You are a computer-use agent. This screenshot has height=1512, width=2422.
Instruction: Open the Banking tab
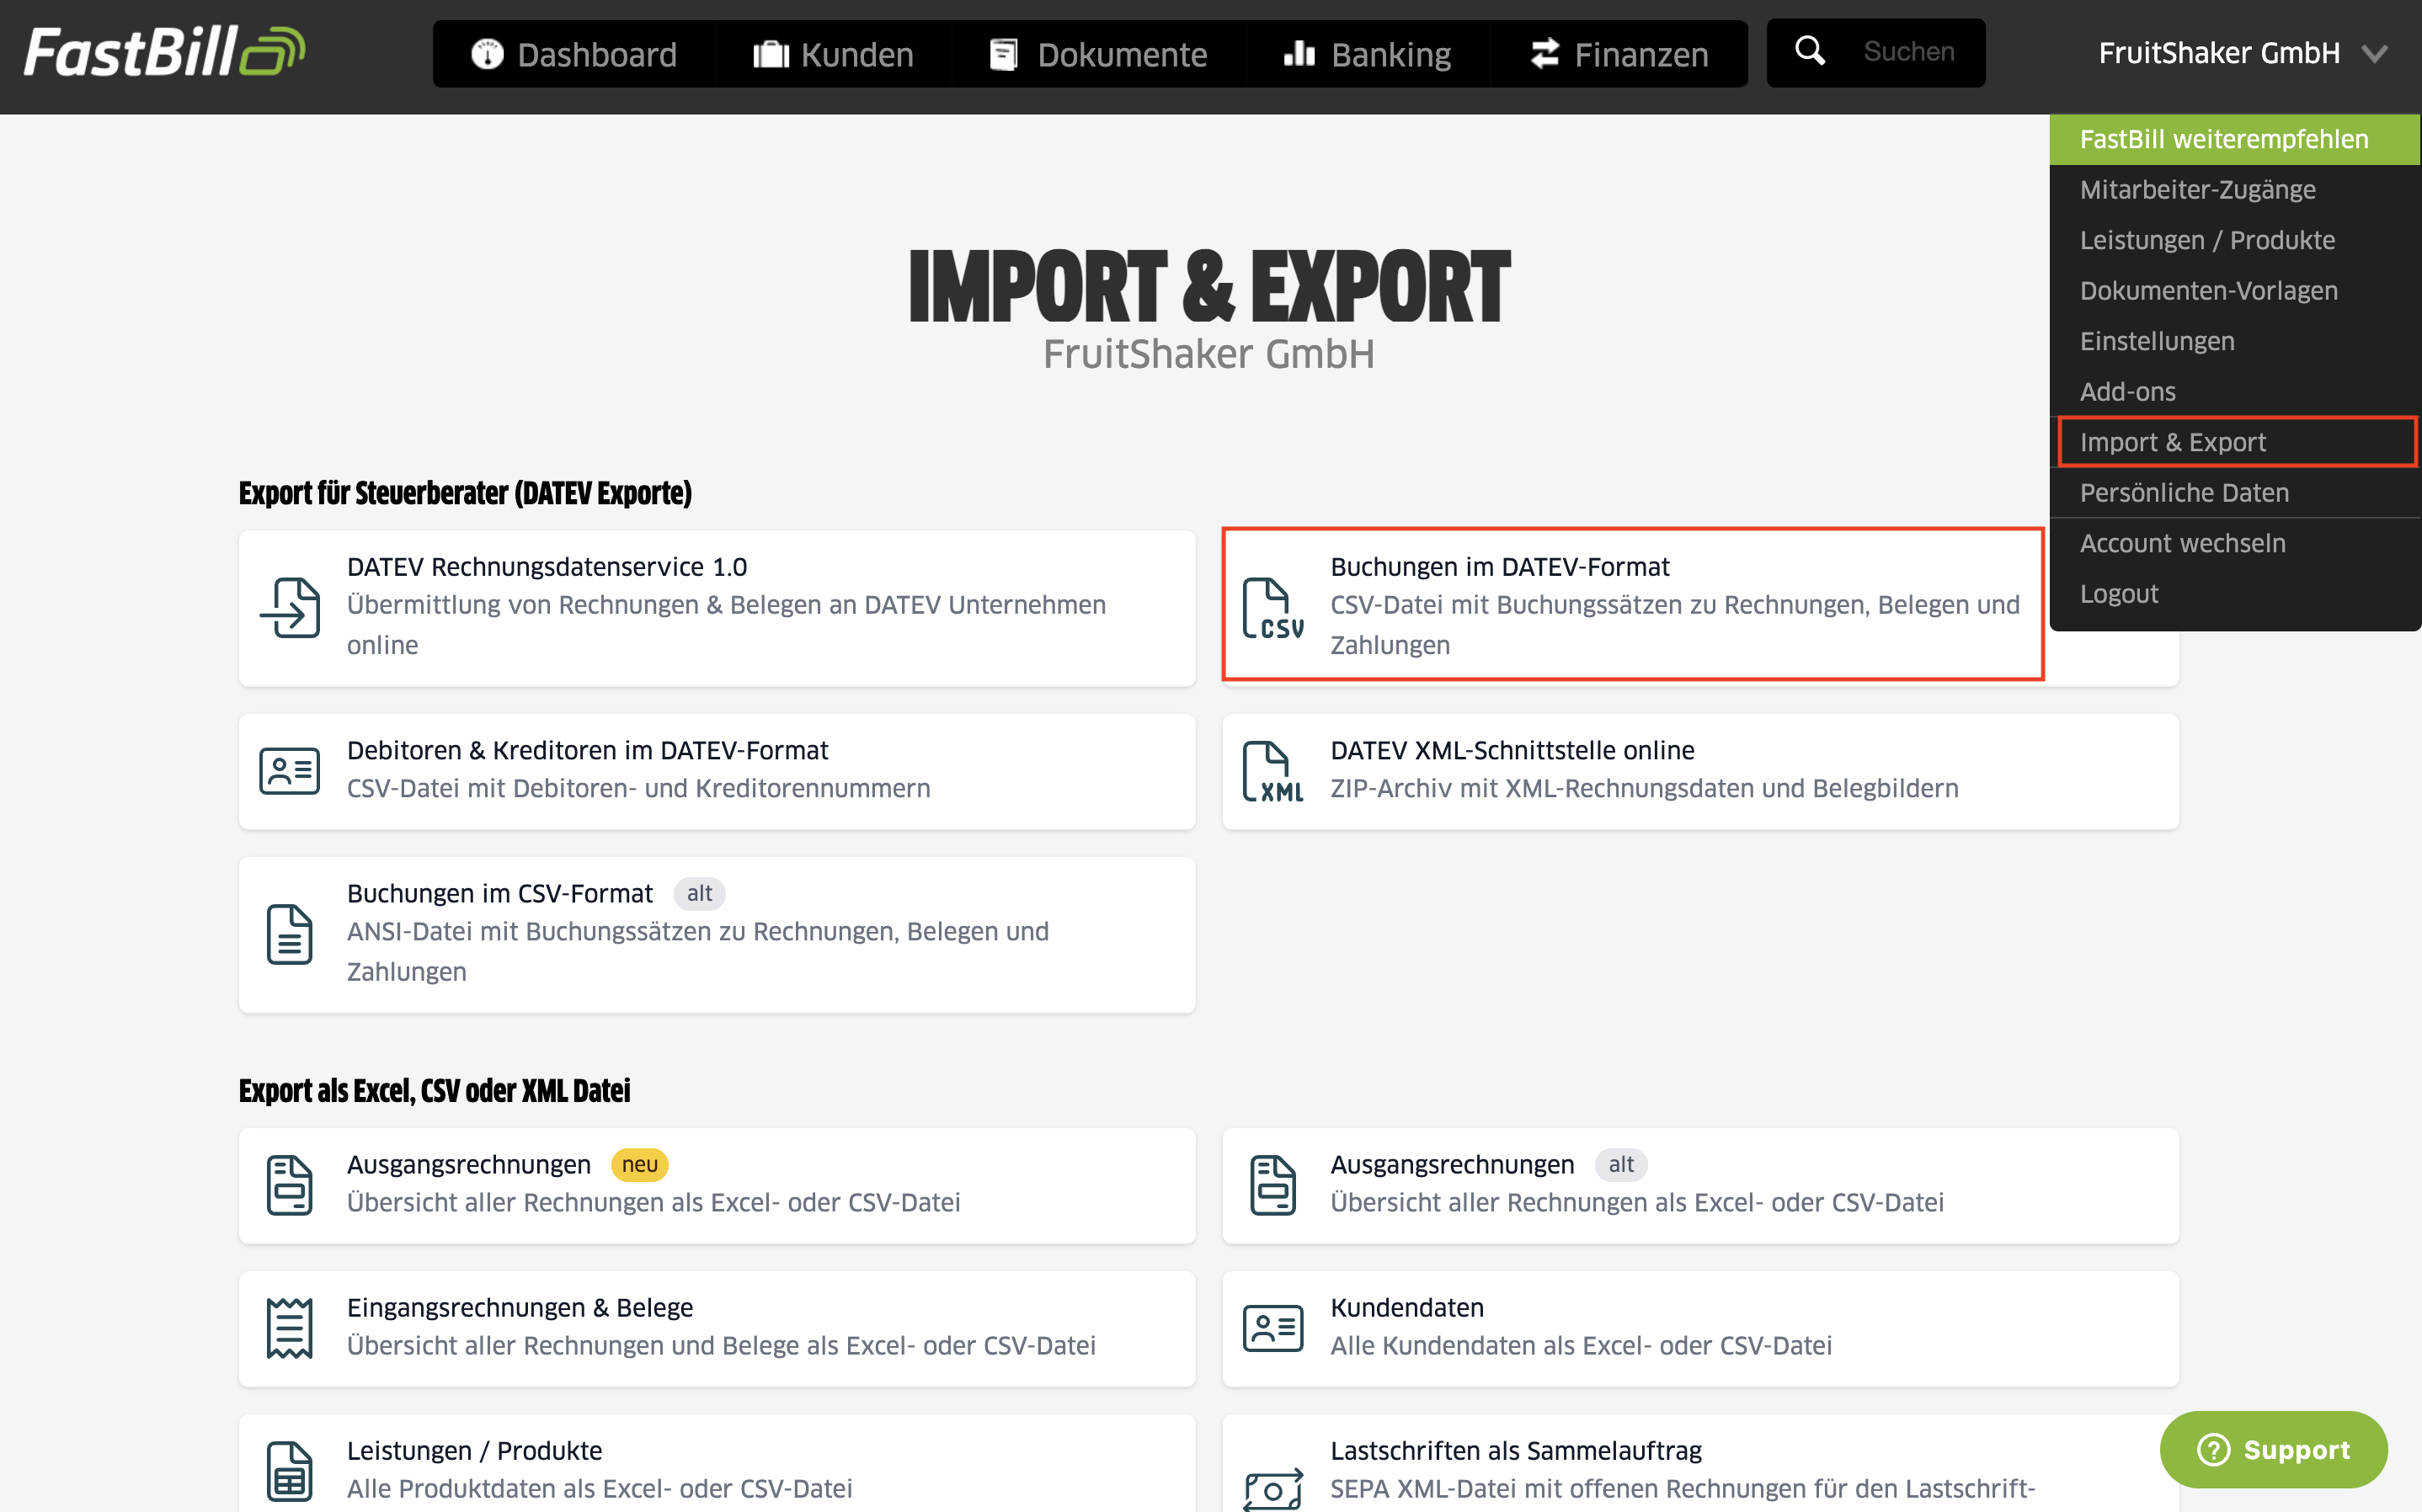coord(1367,54)
